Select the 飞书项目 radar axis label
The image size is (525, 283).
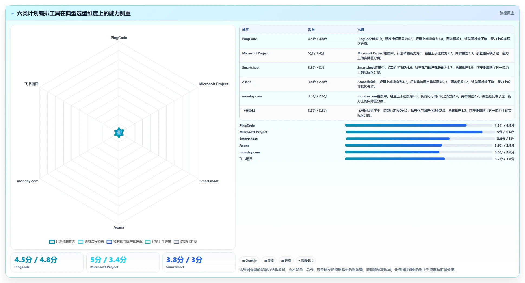(31, 84)
